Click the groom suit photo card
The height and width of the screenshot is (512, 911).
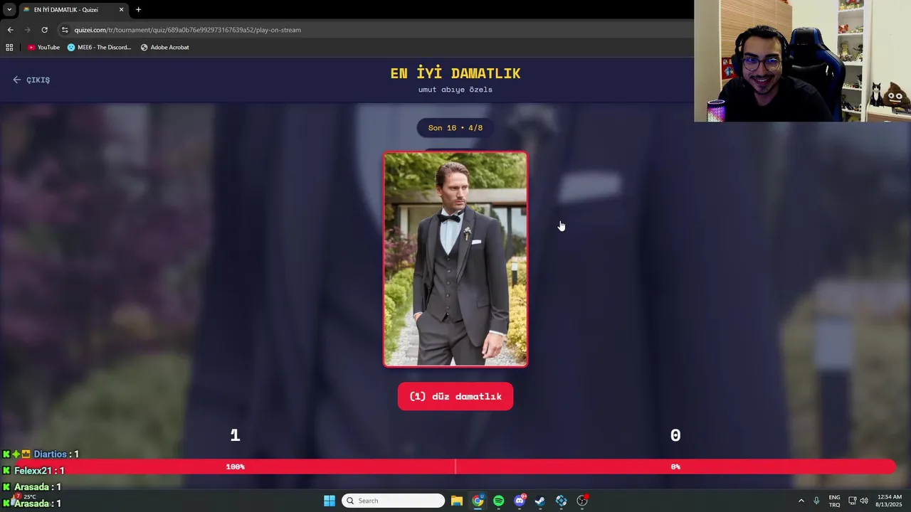click(455, 260)
